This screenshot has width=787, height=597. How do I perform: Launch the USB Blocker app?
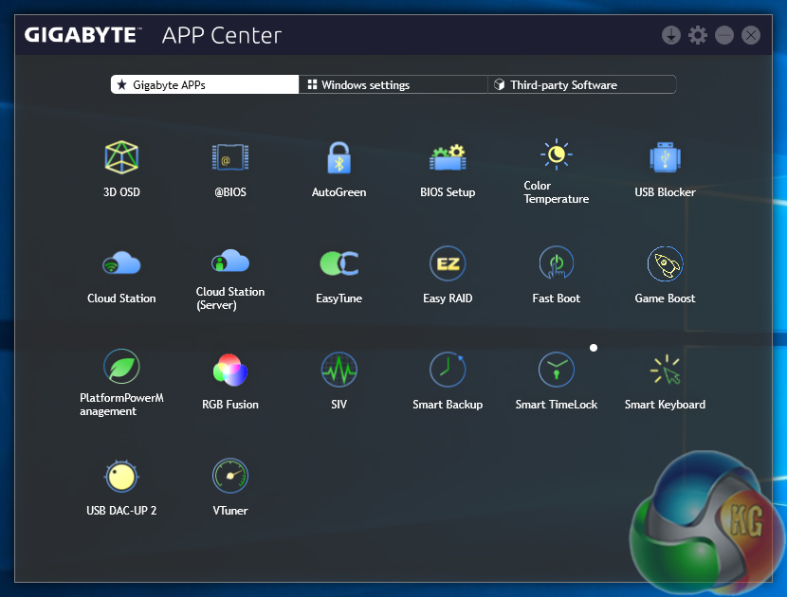tap(665, 157)
